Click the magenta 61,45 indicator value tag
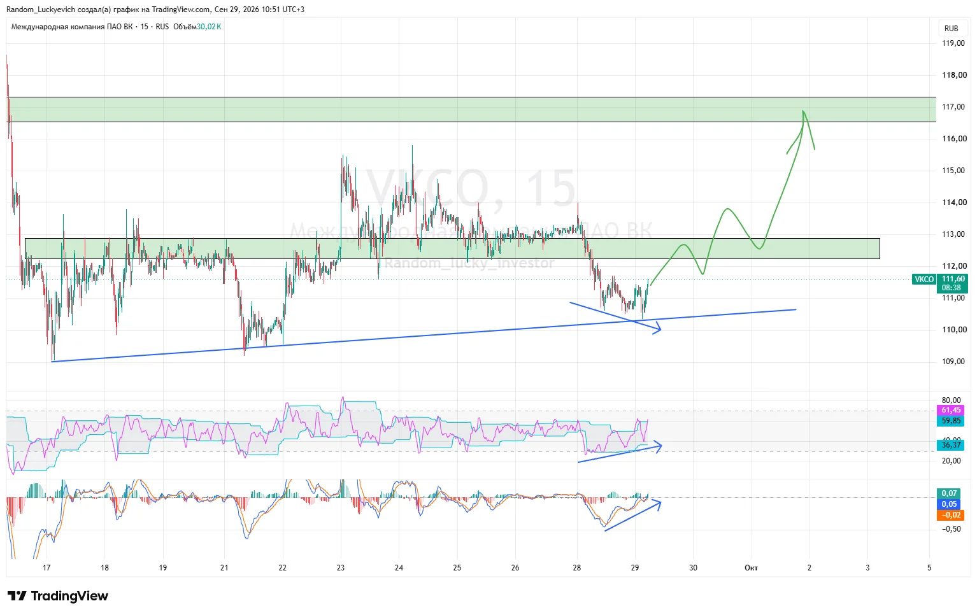 950,410
